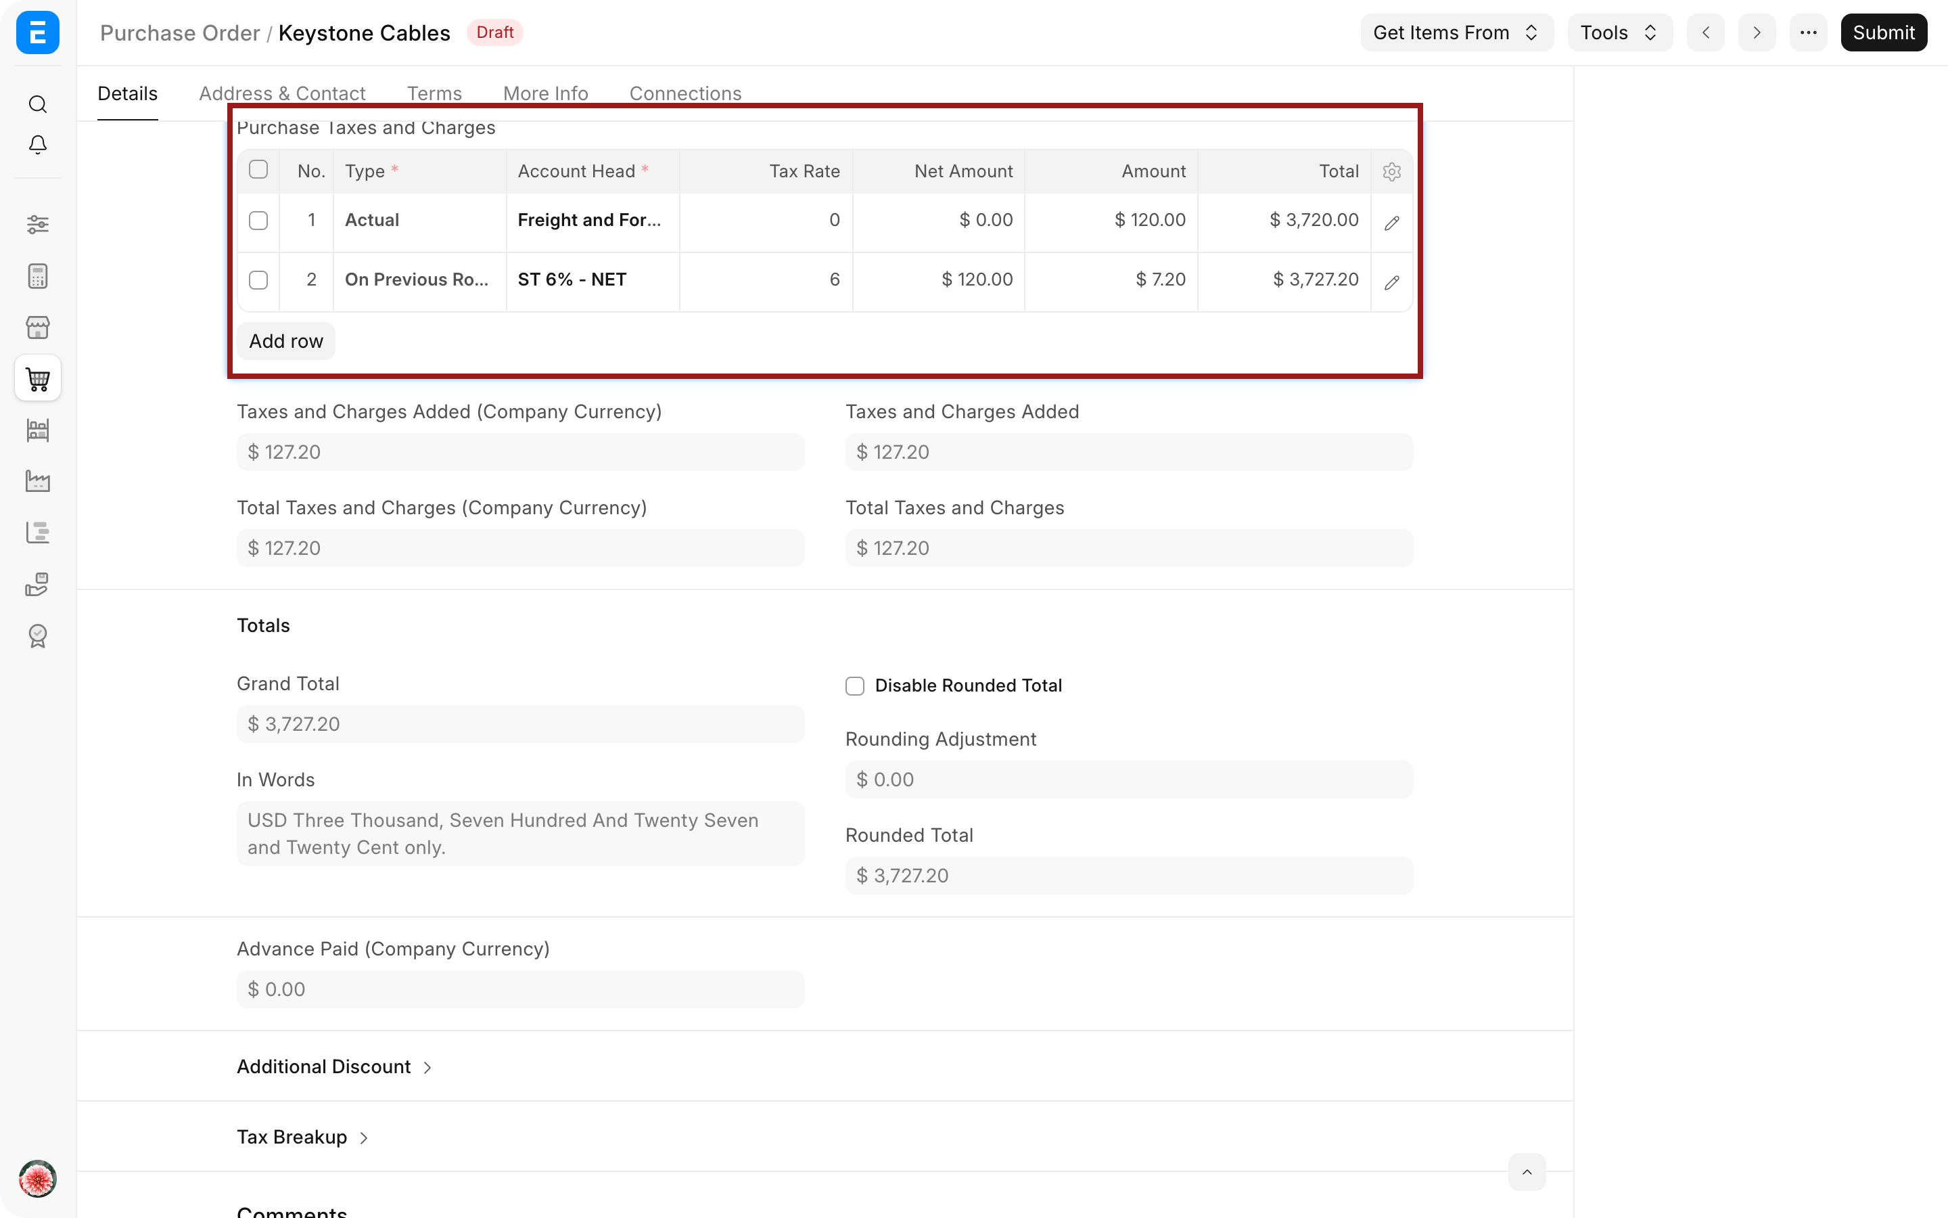Open the award ribbon Quality icon
Screen dimensions: 1948x1218
38,635
